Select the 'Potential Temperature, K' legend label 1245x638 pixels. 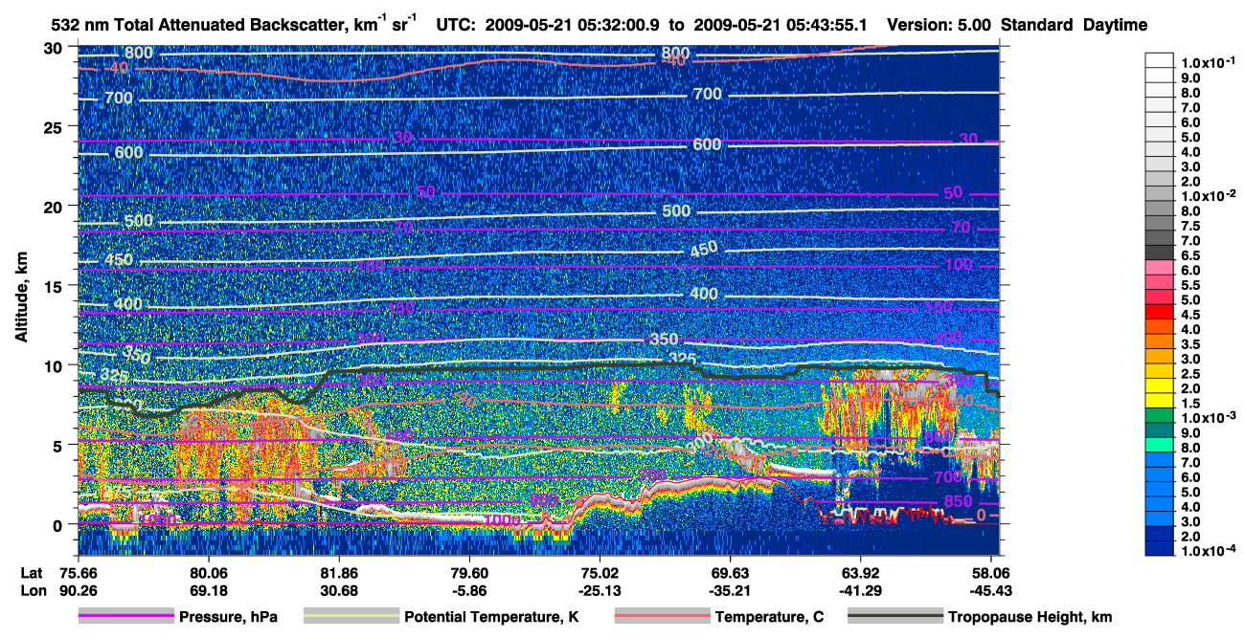492,617
